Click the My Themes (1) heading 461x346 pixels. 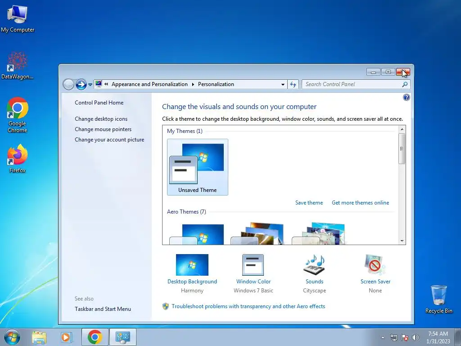pos(185,131)
